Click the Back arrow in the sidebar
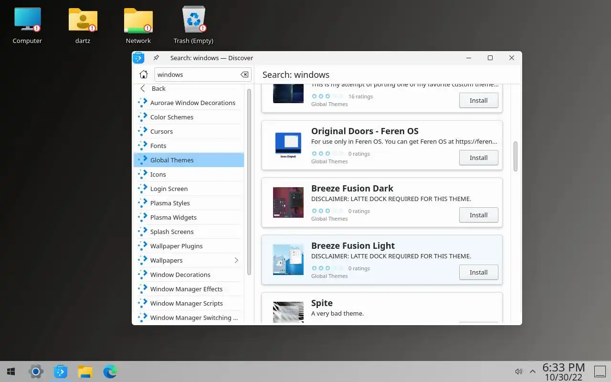The image size is (611, 382). click(143, 88)
